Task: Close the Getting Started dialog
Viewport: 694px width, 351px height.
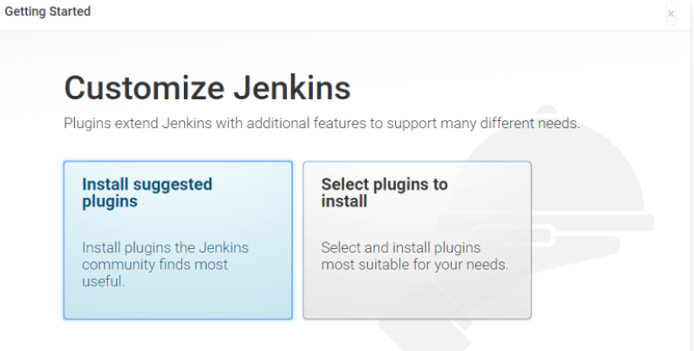Action: pos(670,13)
